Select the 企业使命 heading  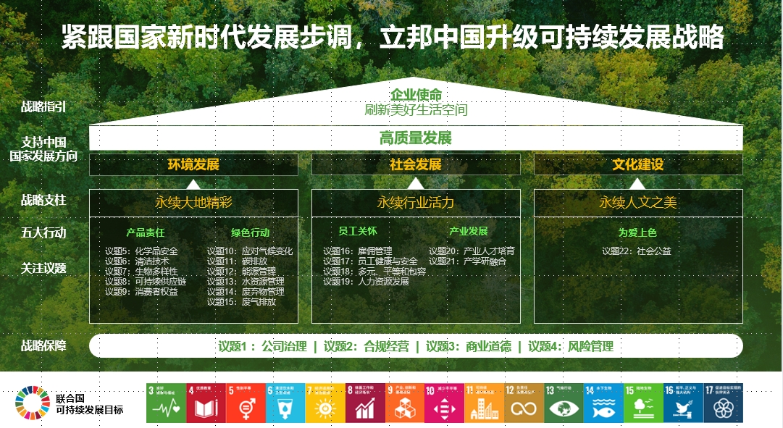tap(416, 94)
